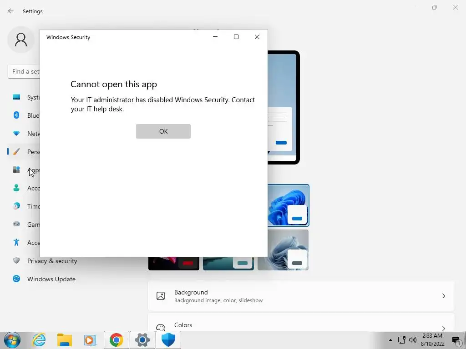Minimize the Settings window

(413, 7)
